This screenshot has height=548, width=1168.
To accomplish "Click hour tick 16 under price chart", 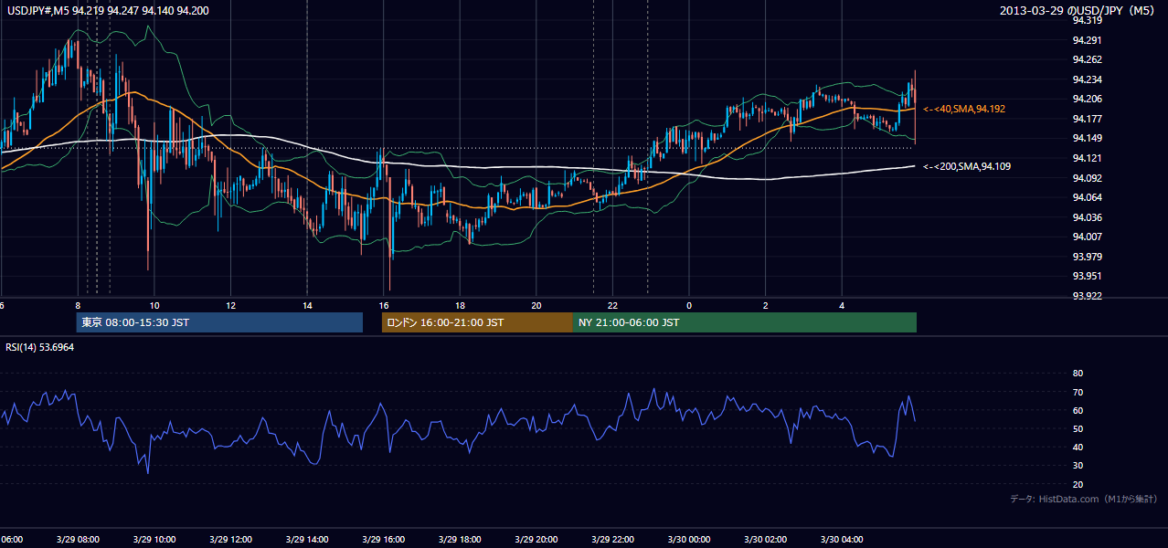I will 384,305.
